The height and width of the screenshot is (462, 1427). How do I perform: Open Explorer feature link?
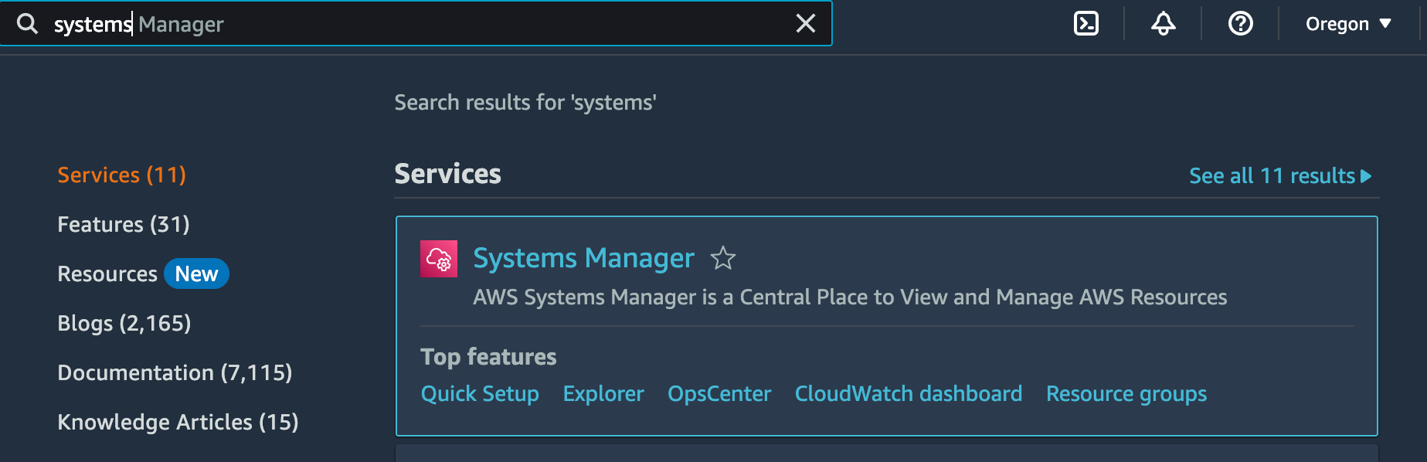point(603,394)
